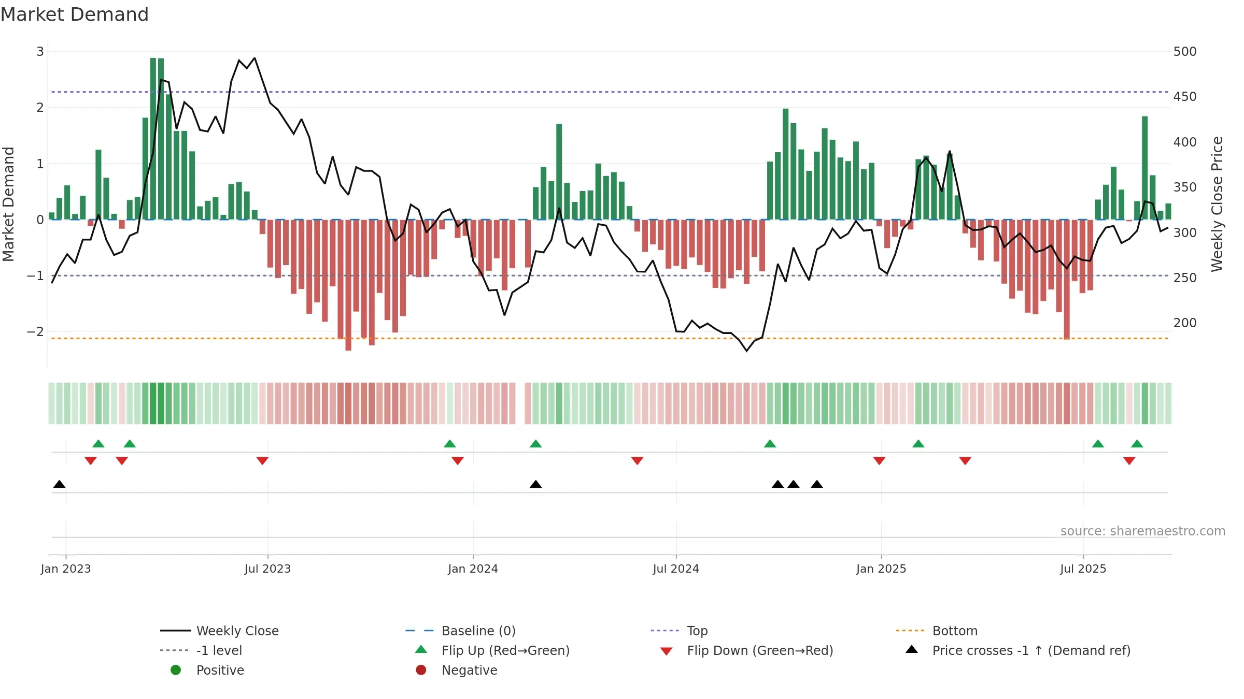1244x699 pixels.
Task: Toggle Flip Up (Red→Green) legend entry
Action: pos(492,650)
